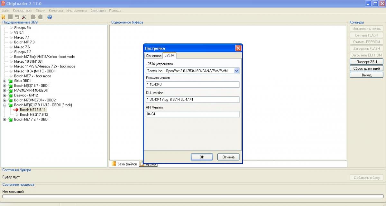Click the green icon next to Sirius-OBDII

11,81
